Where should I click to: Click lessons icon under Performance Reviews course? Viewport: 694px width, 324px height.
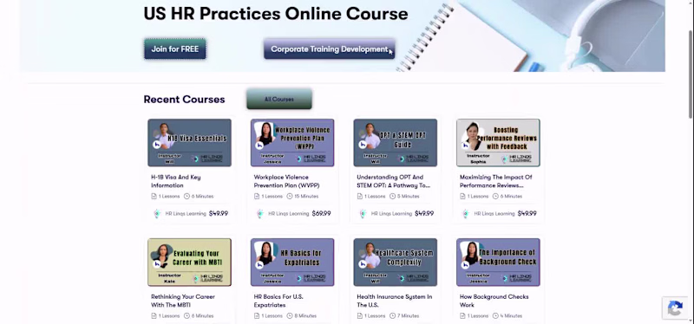[462, 197]
